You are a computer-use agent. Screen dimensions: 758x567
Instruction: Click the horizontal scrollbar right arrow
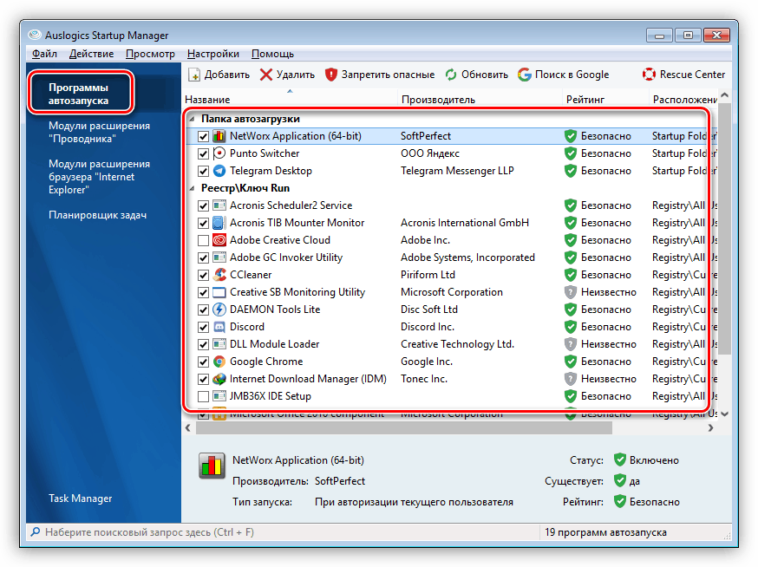click(x=710, y=427)
